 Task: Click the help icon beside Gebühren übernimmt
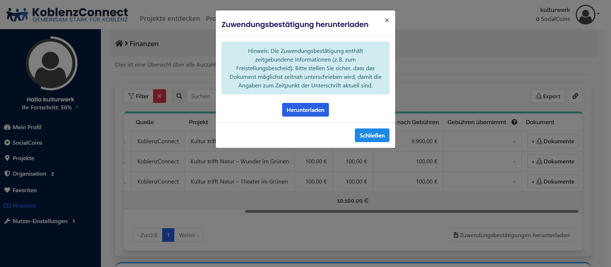[x=514, y=122]
